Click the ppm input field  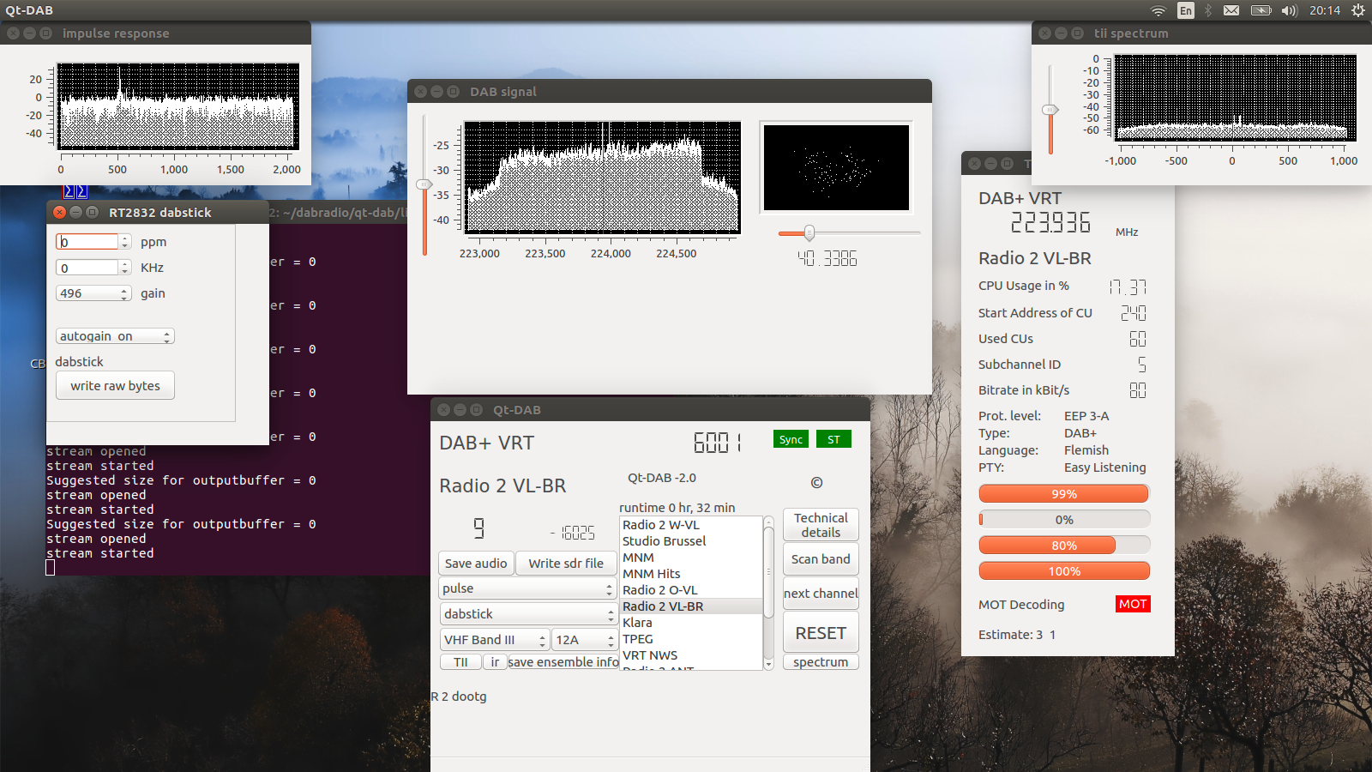(87, 242)
